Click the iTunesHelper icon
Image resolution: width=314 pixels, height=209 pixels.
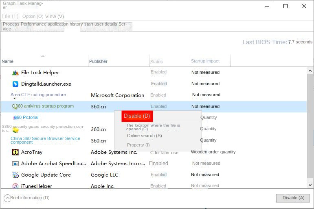(x=15, y=186)
